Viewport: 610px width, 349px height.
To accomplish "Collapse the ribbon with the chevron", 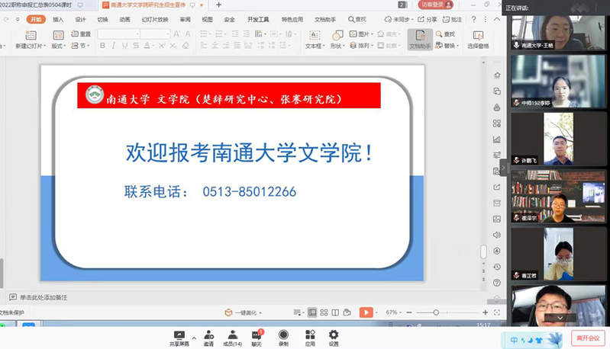I will (497, 19).
